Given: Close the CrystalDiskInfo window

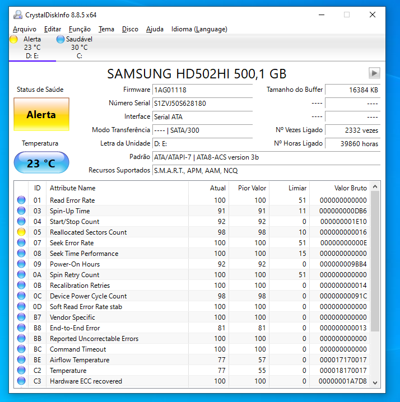Looking at the screenshot, I should coord(373,15).
